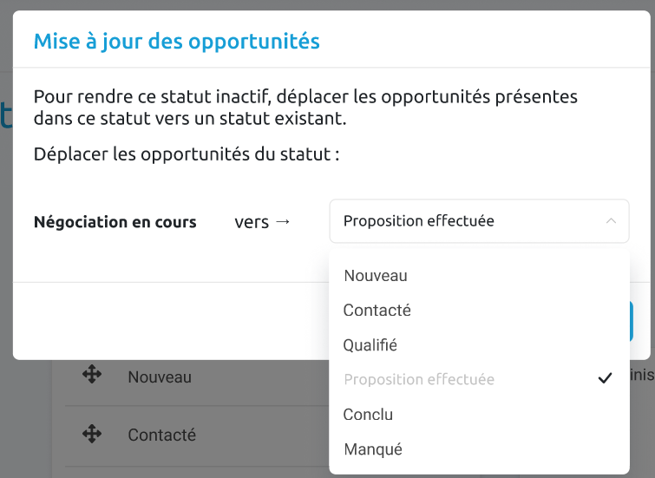Screen dimensions: 655x478
Task: Click the Nouveau row in background list
Action: (197, 377)
